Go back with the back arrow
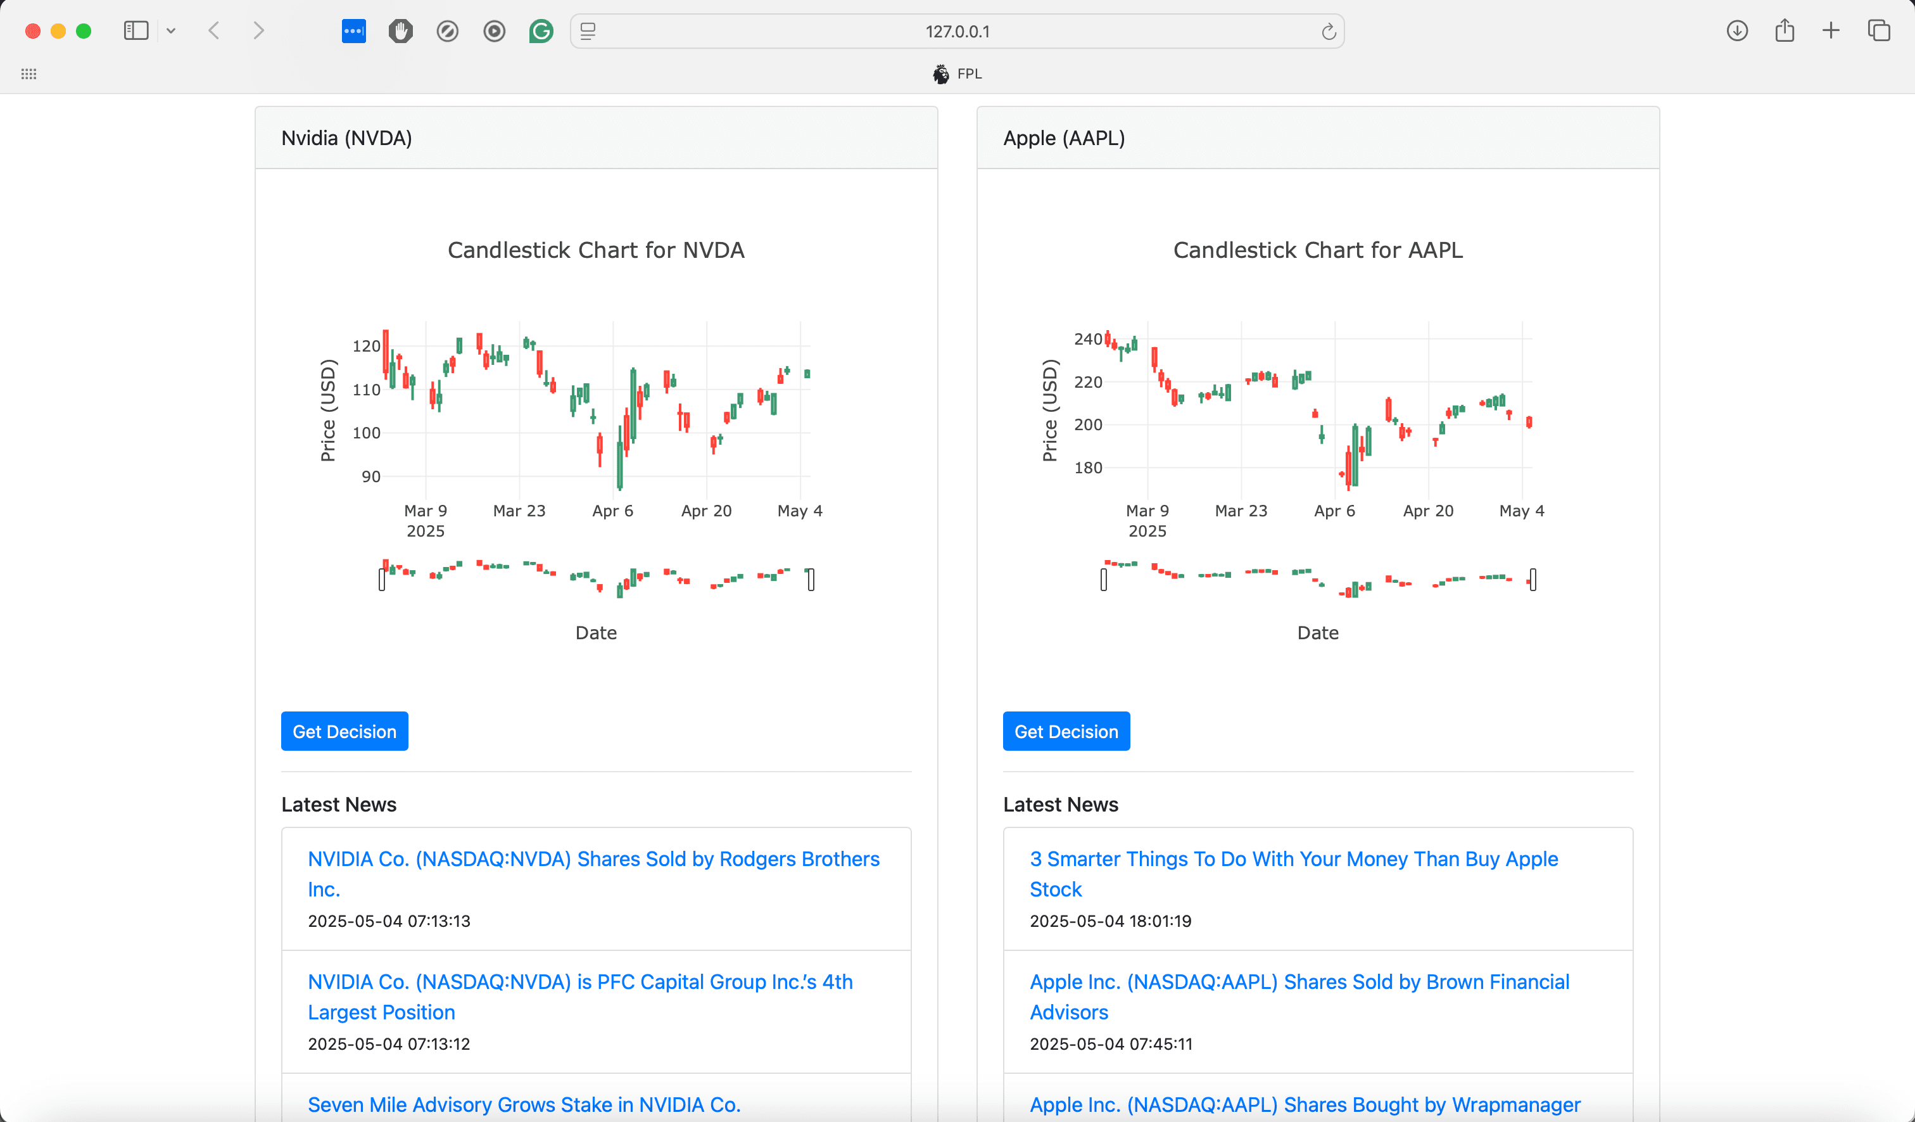 (214, 31)
